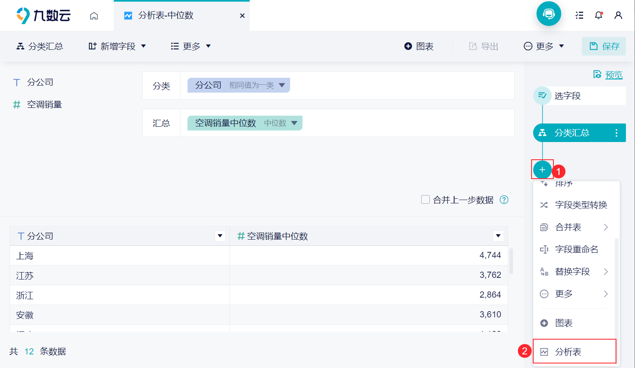Open the 分类汇总 step options menu
Image resolution: width=635 pixels, height=368 pixels.
[616, 133]
